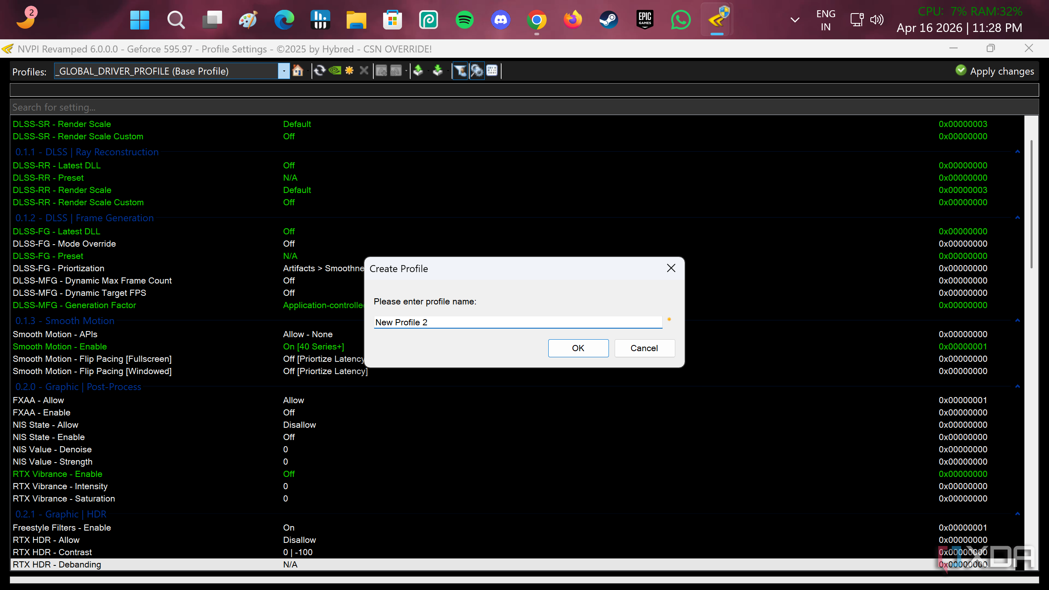Open Discord from the taskbar
The image size is (1049, 590).
point(501,20)
